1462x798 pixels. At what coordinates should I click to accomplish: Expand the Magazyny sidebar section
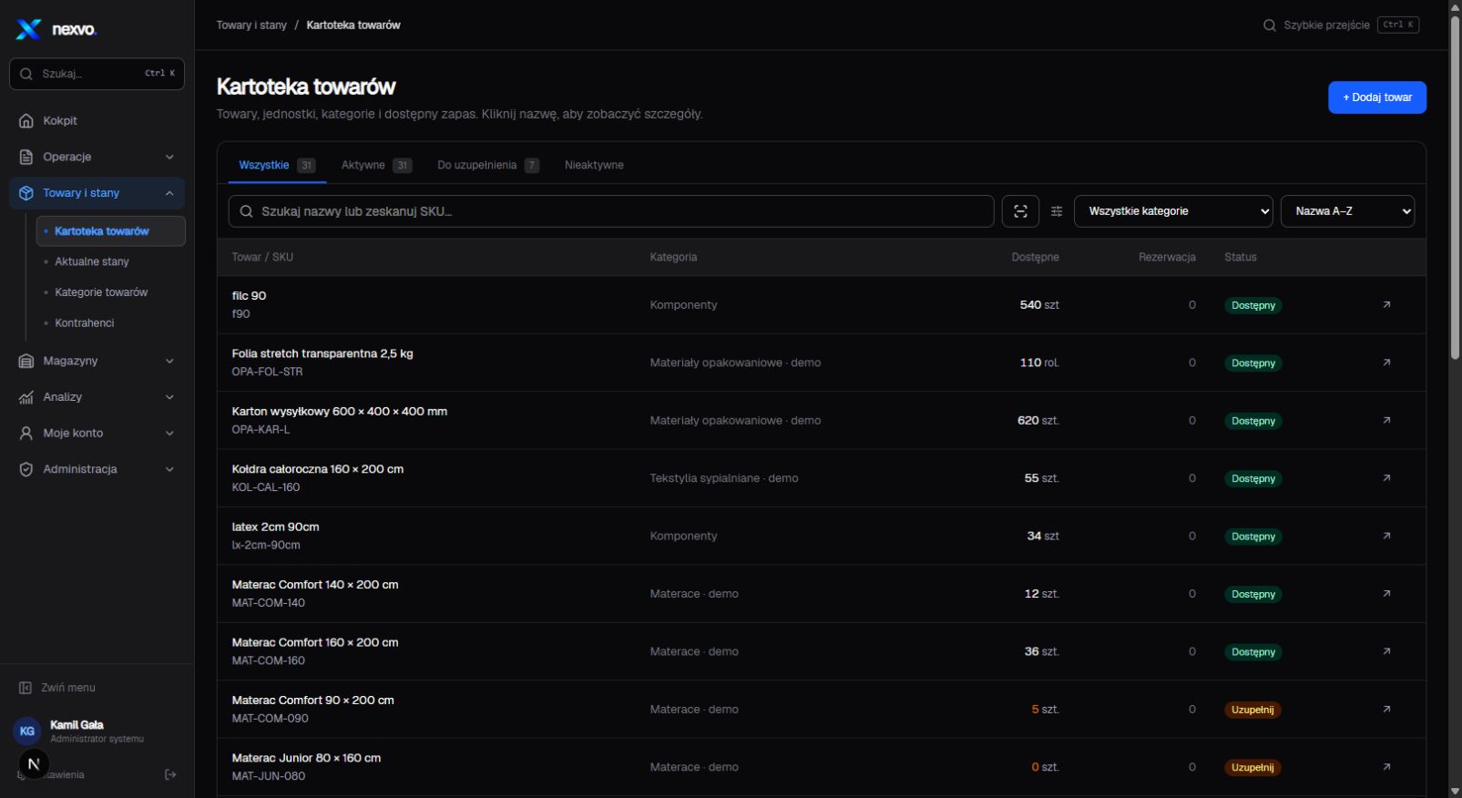[97, 361]
